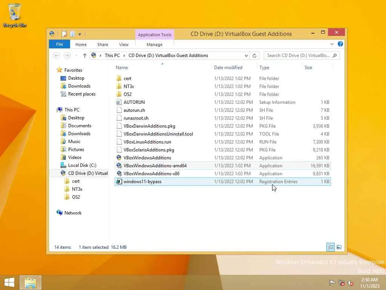
Task: Switch to large icons view in the status bar
Action: tap(339, 247)
